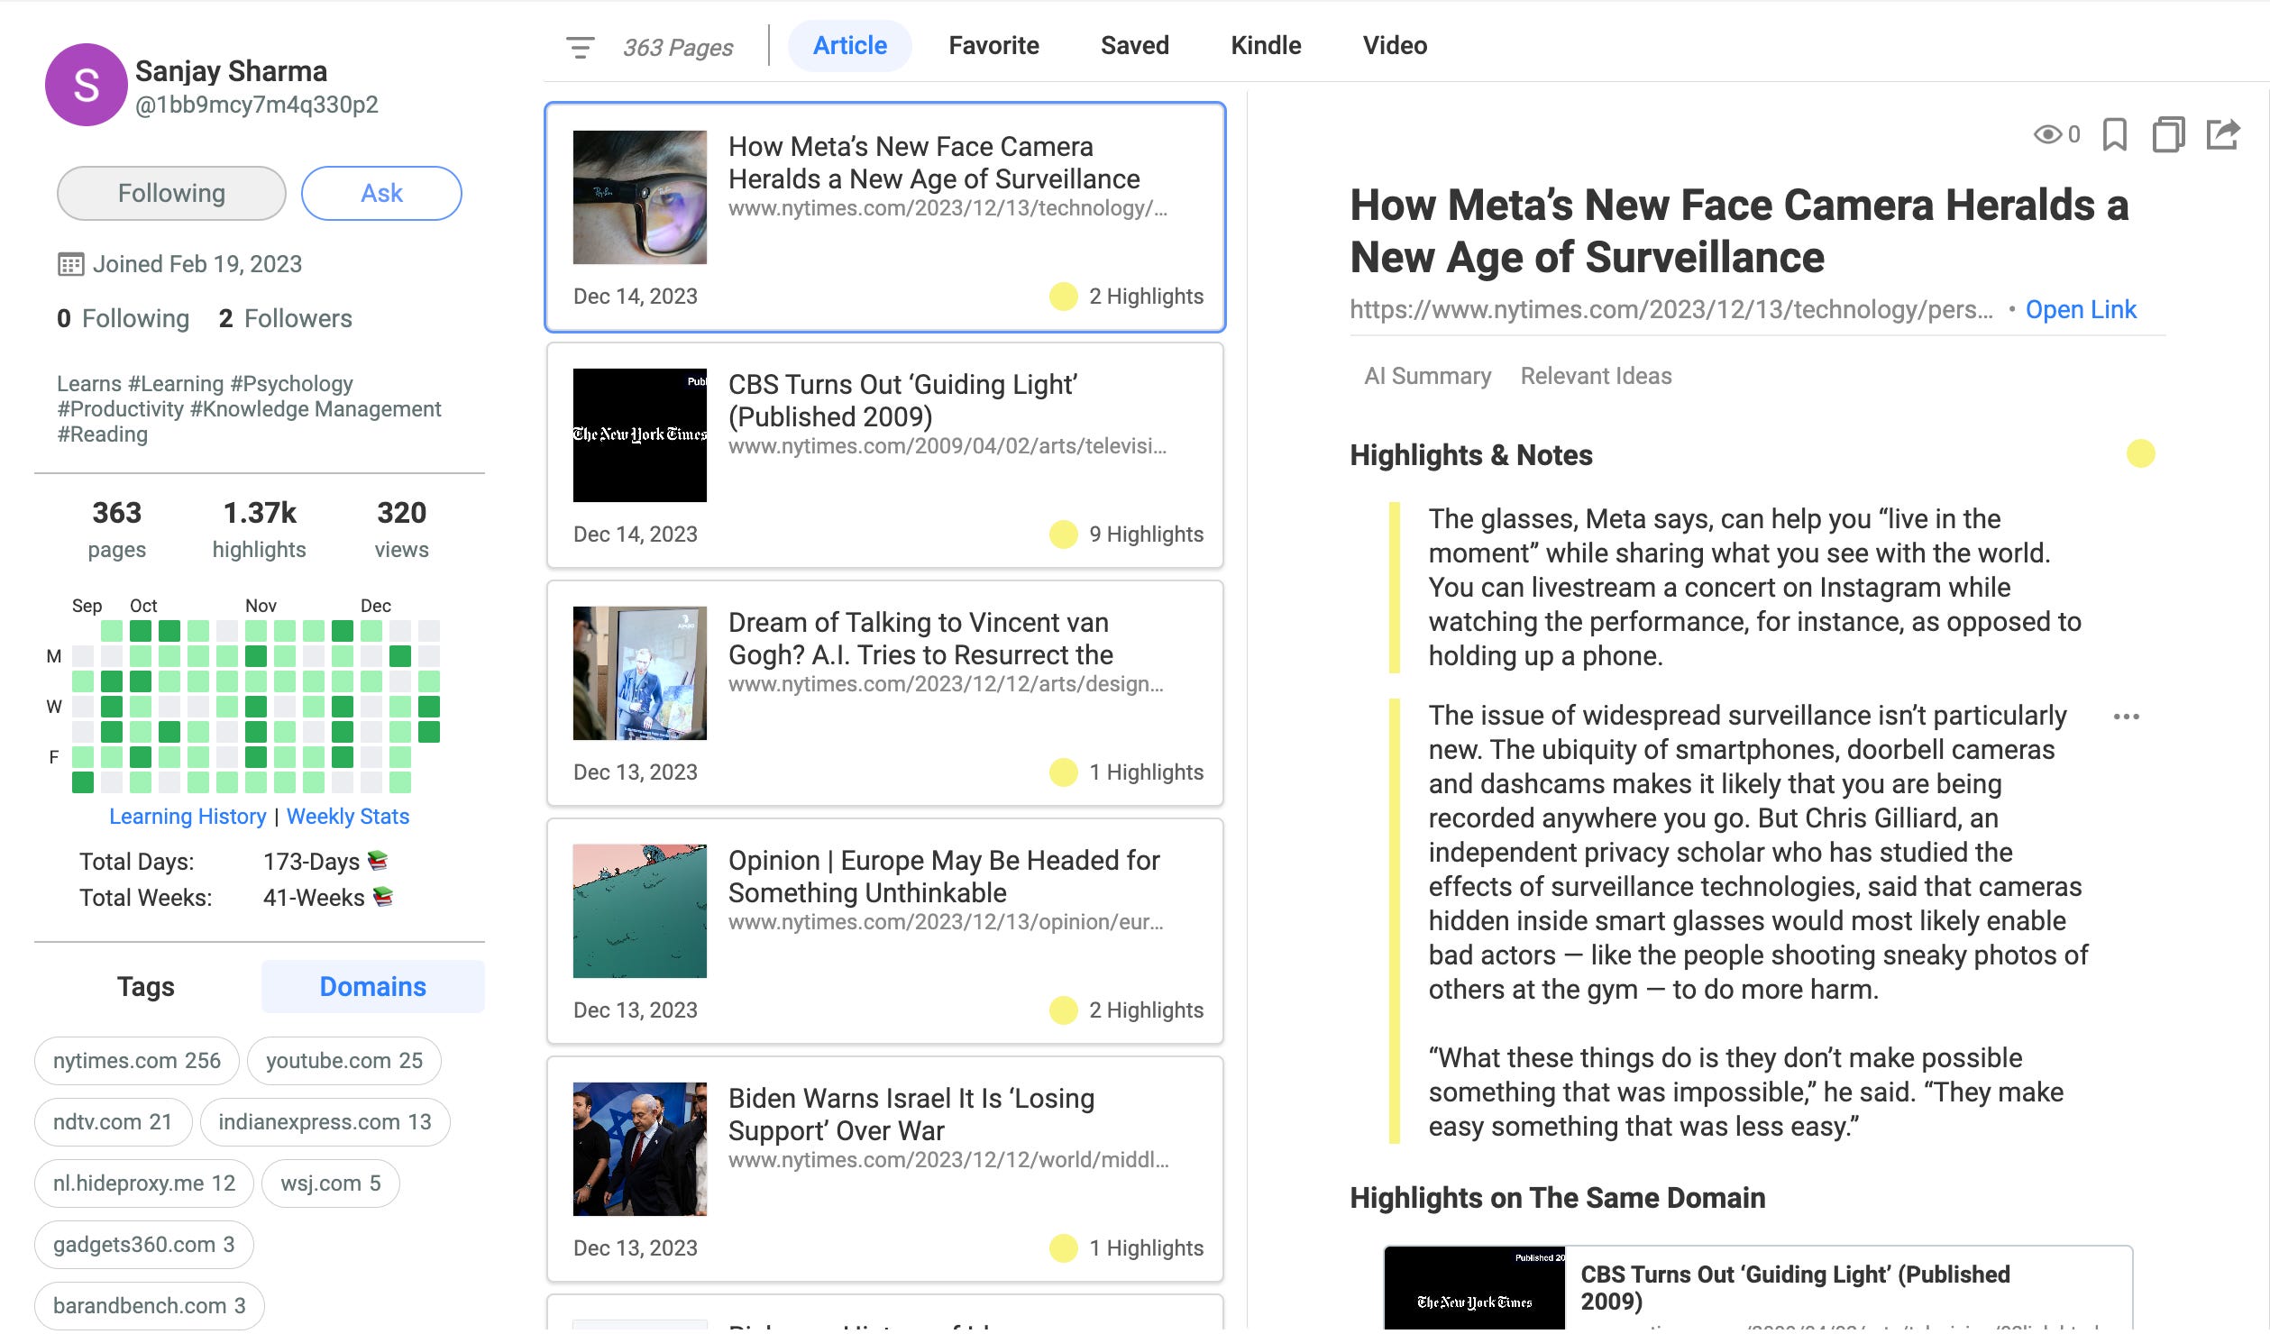The image size is (2270, 1334).
Task: Click the 363 Pages count label
Action: (x=678, y=47)
